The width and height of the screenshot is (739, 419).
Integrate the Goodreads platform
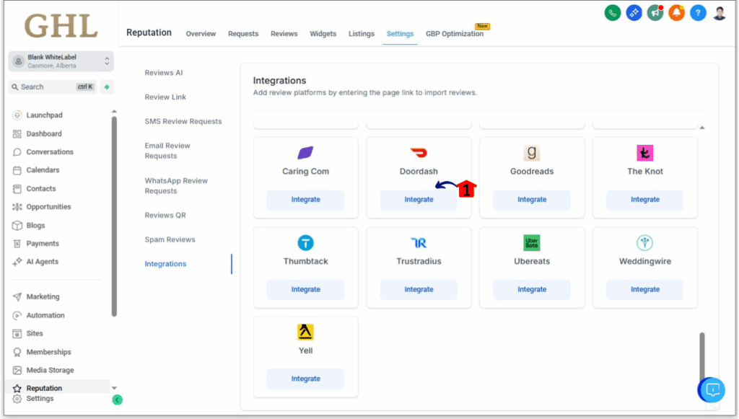[x=532, y=200]
